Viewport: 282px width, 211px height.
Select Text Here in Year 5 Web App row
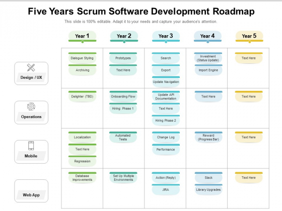click(249, 177)
